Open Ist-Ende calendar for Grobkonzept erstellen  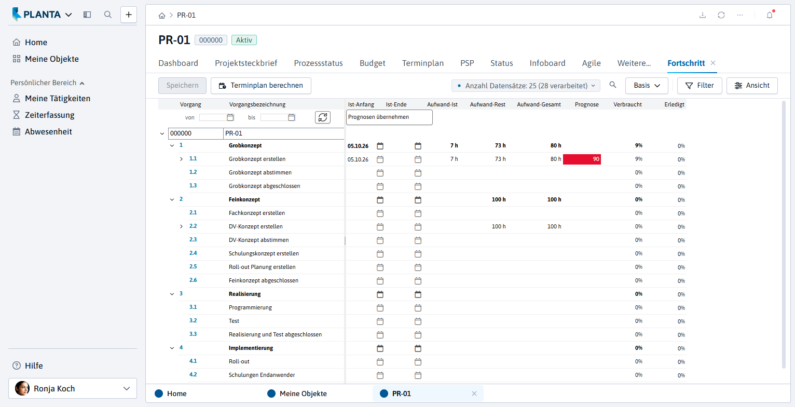pyautogui.click(x=418, y=159)
